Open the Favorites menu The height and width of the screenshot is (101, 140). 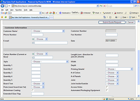(18, 10)
